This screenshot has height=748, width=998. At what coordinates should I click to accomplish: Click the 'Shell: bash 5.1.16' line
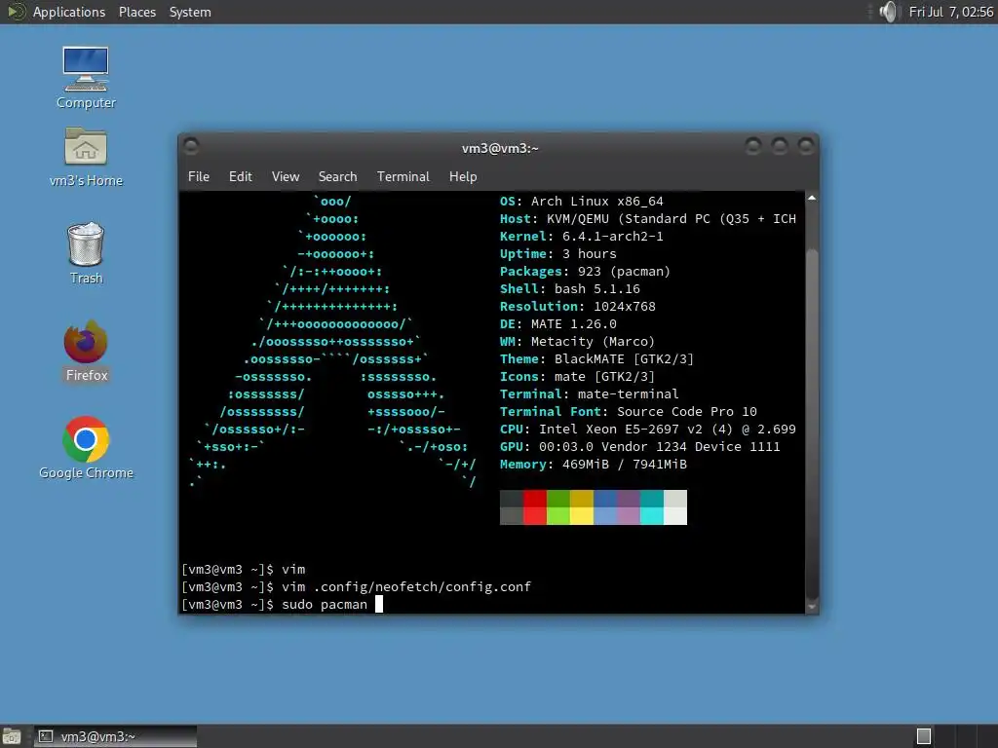[x=569, y=288]
